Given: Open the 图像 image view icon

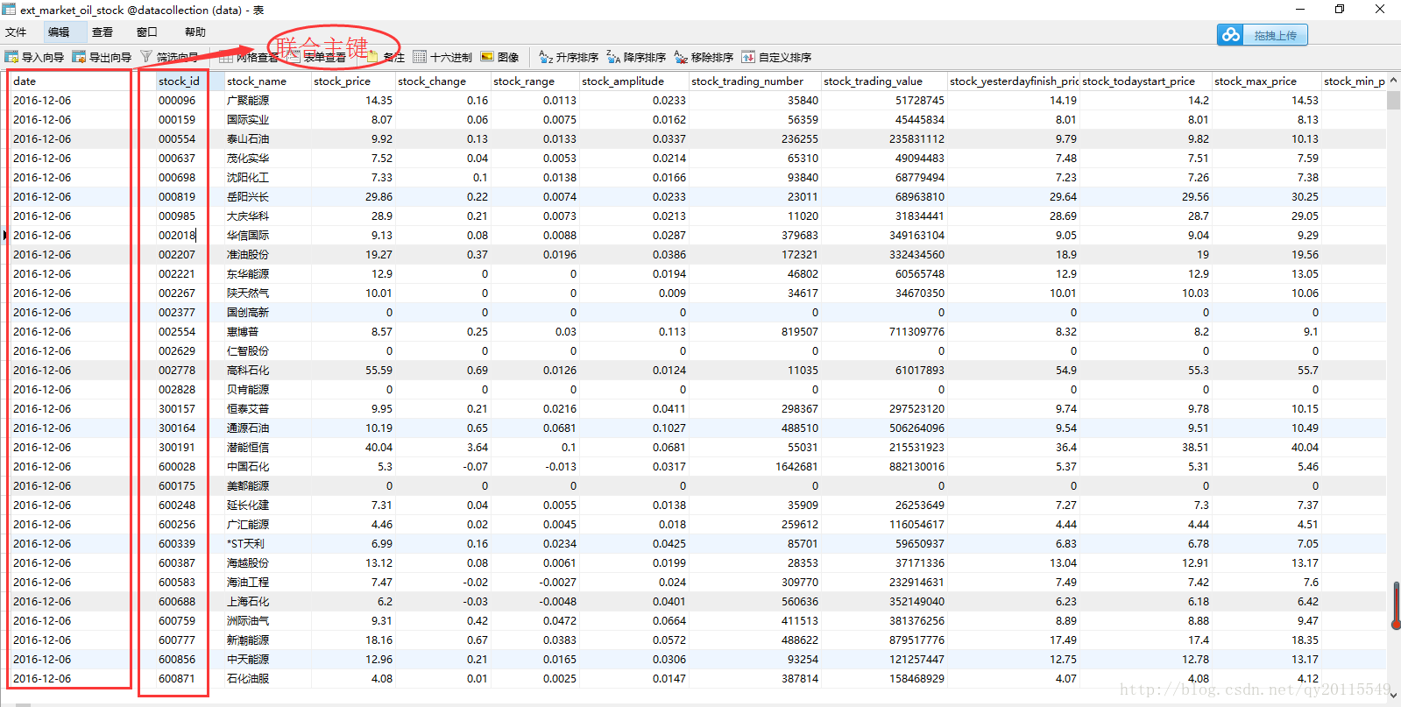Looking at the screenshot, I should (x=487, y=57).
